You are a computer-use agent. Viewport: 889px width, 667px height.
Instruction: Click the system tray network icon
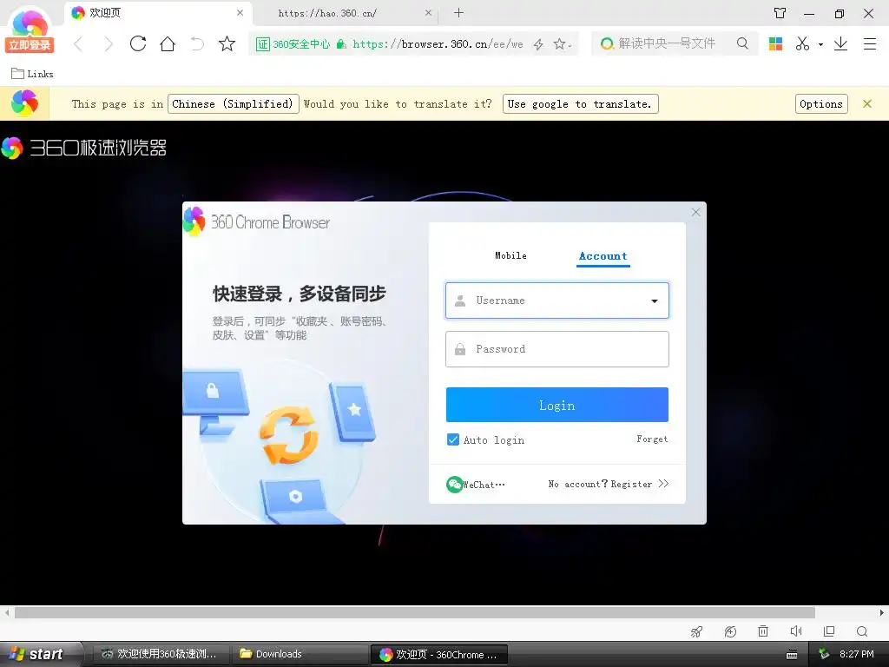point(824,654)
